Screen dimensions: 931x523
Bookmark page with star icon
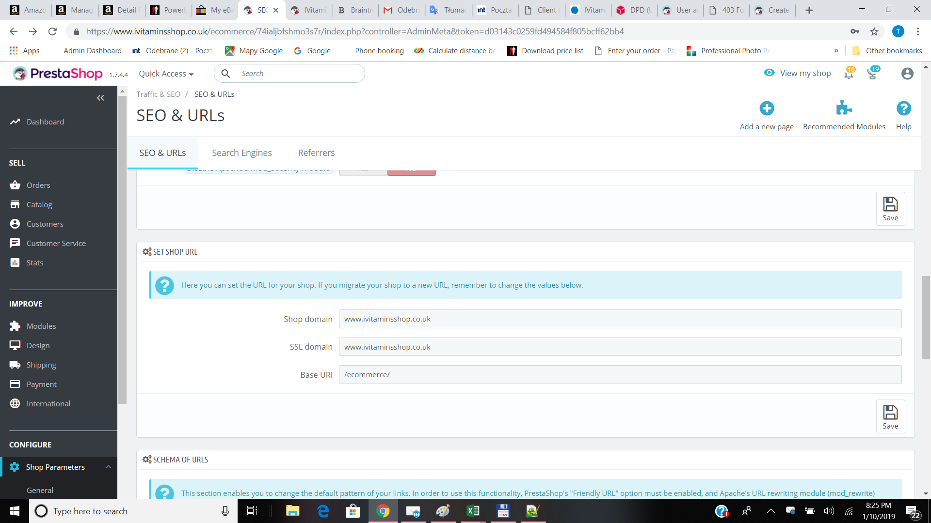(x=874, y=31)
